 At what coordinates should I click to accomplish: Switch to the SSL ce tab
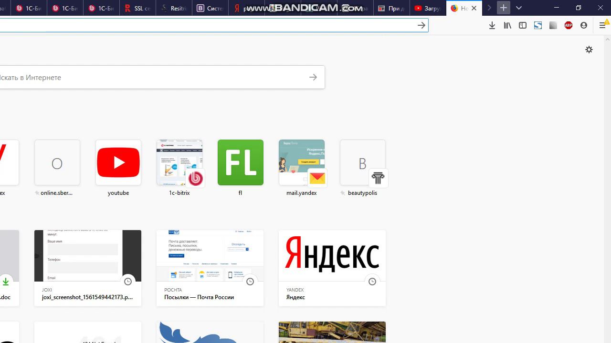click(138, 8)
